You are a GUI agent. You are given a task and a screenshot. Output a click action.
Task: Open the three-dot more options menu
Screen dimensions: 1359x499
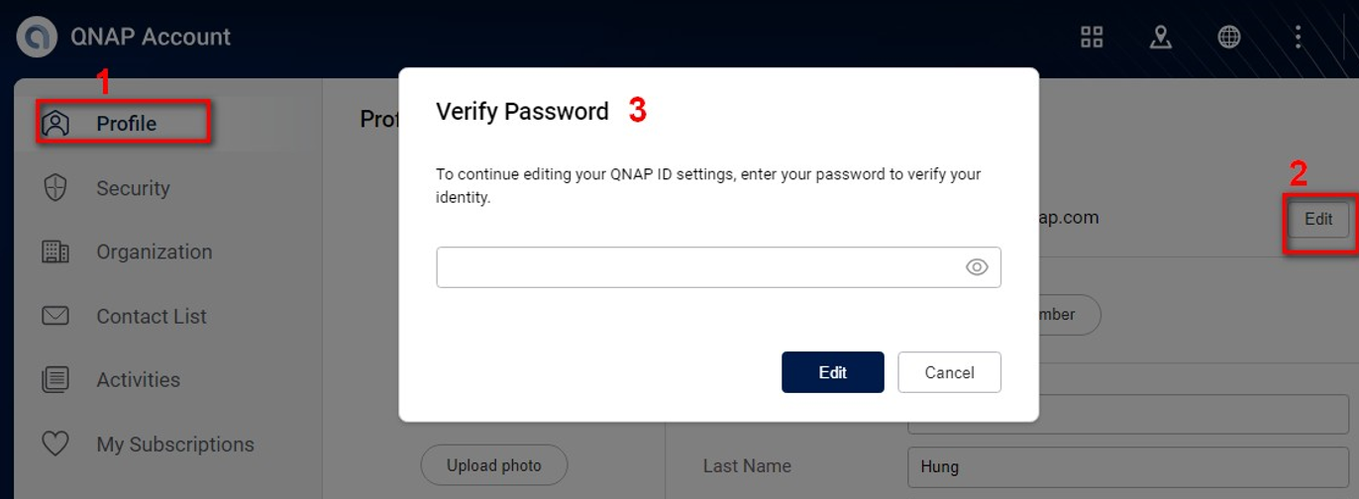click(1298, 38)
